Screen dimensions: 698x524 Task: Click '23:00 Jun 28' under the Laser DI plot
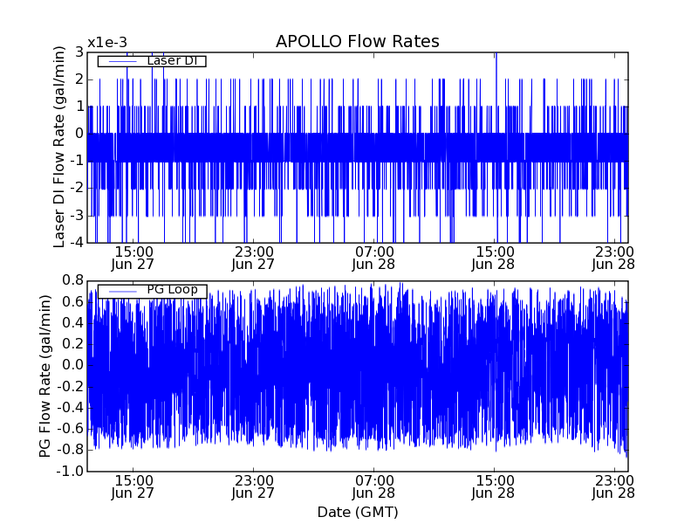(x=613, y=259)
